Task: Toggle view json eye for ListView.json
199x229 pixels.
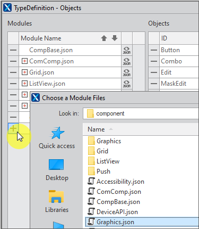Action: 127,84
